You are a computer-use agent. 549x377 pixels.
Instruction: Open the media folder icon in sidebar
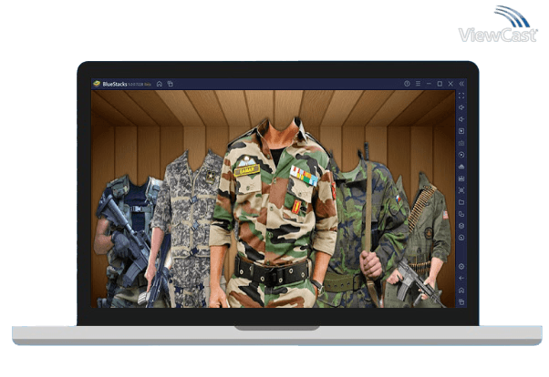[x=461, y=202]
